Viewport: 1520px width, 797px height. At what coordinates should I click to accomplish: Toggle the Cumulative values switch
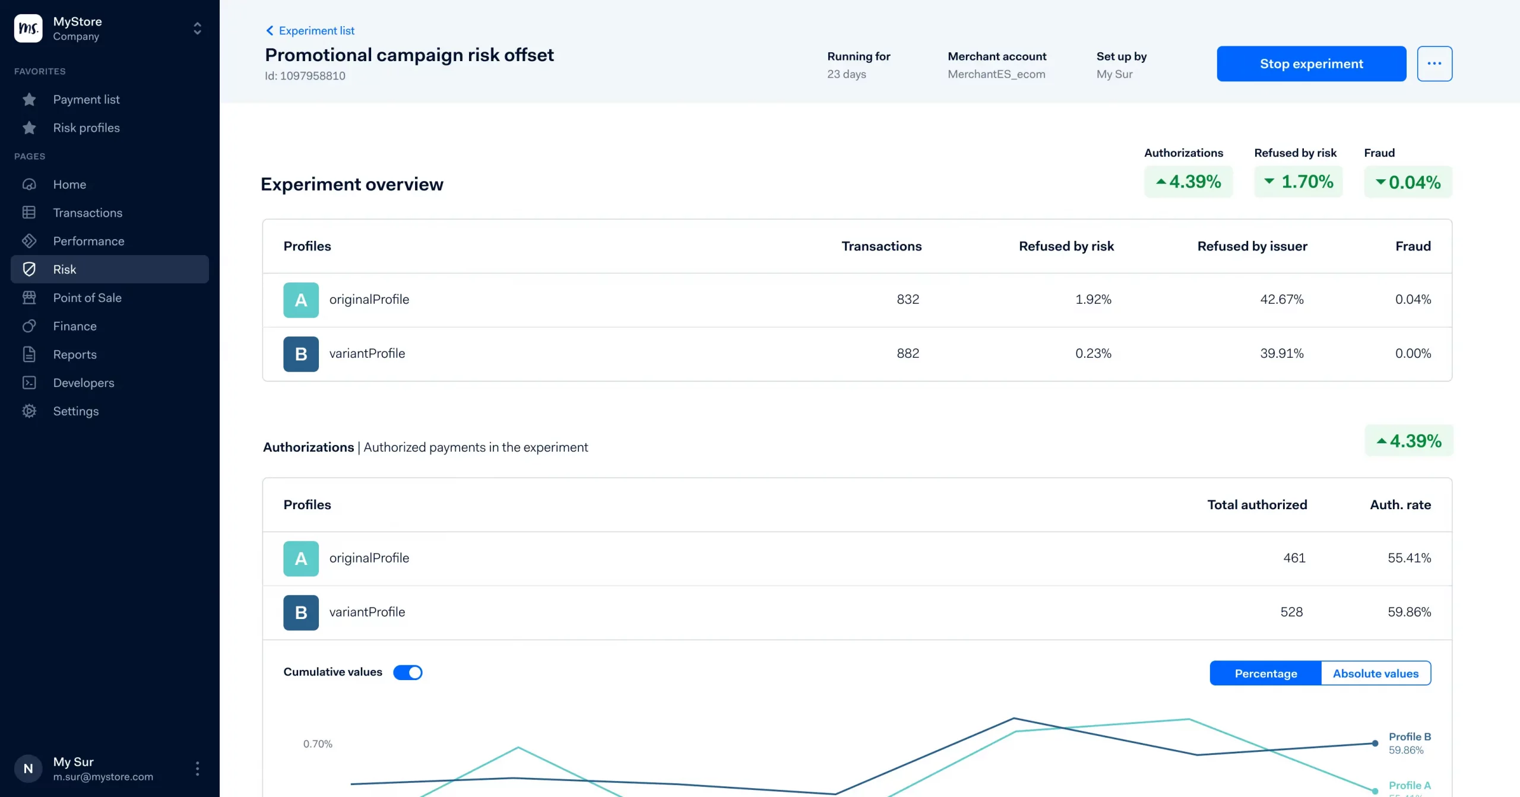408,671
